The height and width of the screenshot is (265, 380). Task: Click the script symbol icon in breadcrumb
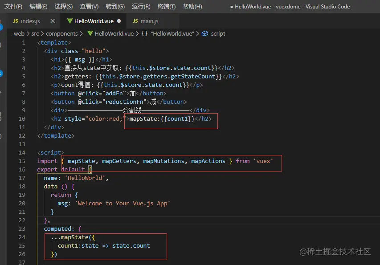point(205,34)
